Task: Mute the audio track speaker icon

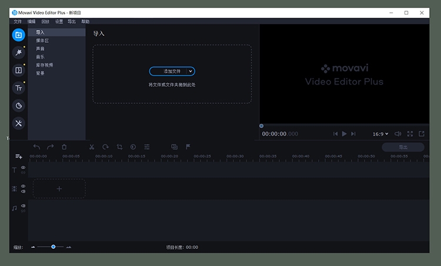Action: [24, 206]
